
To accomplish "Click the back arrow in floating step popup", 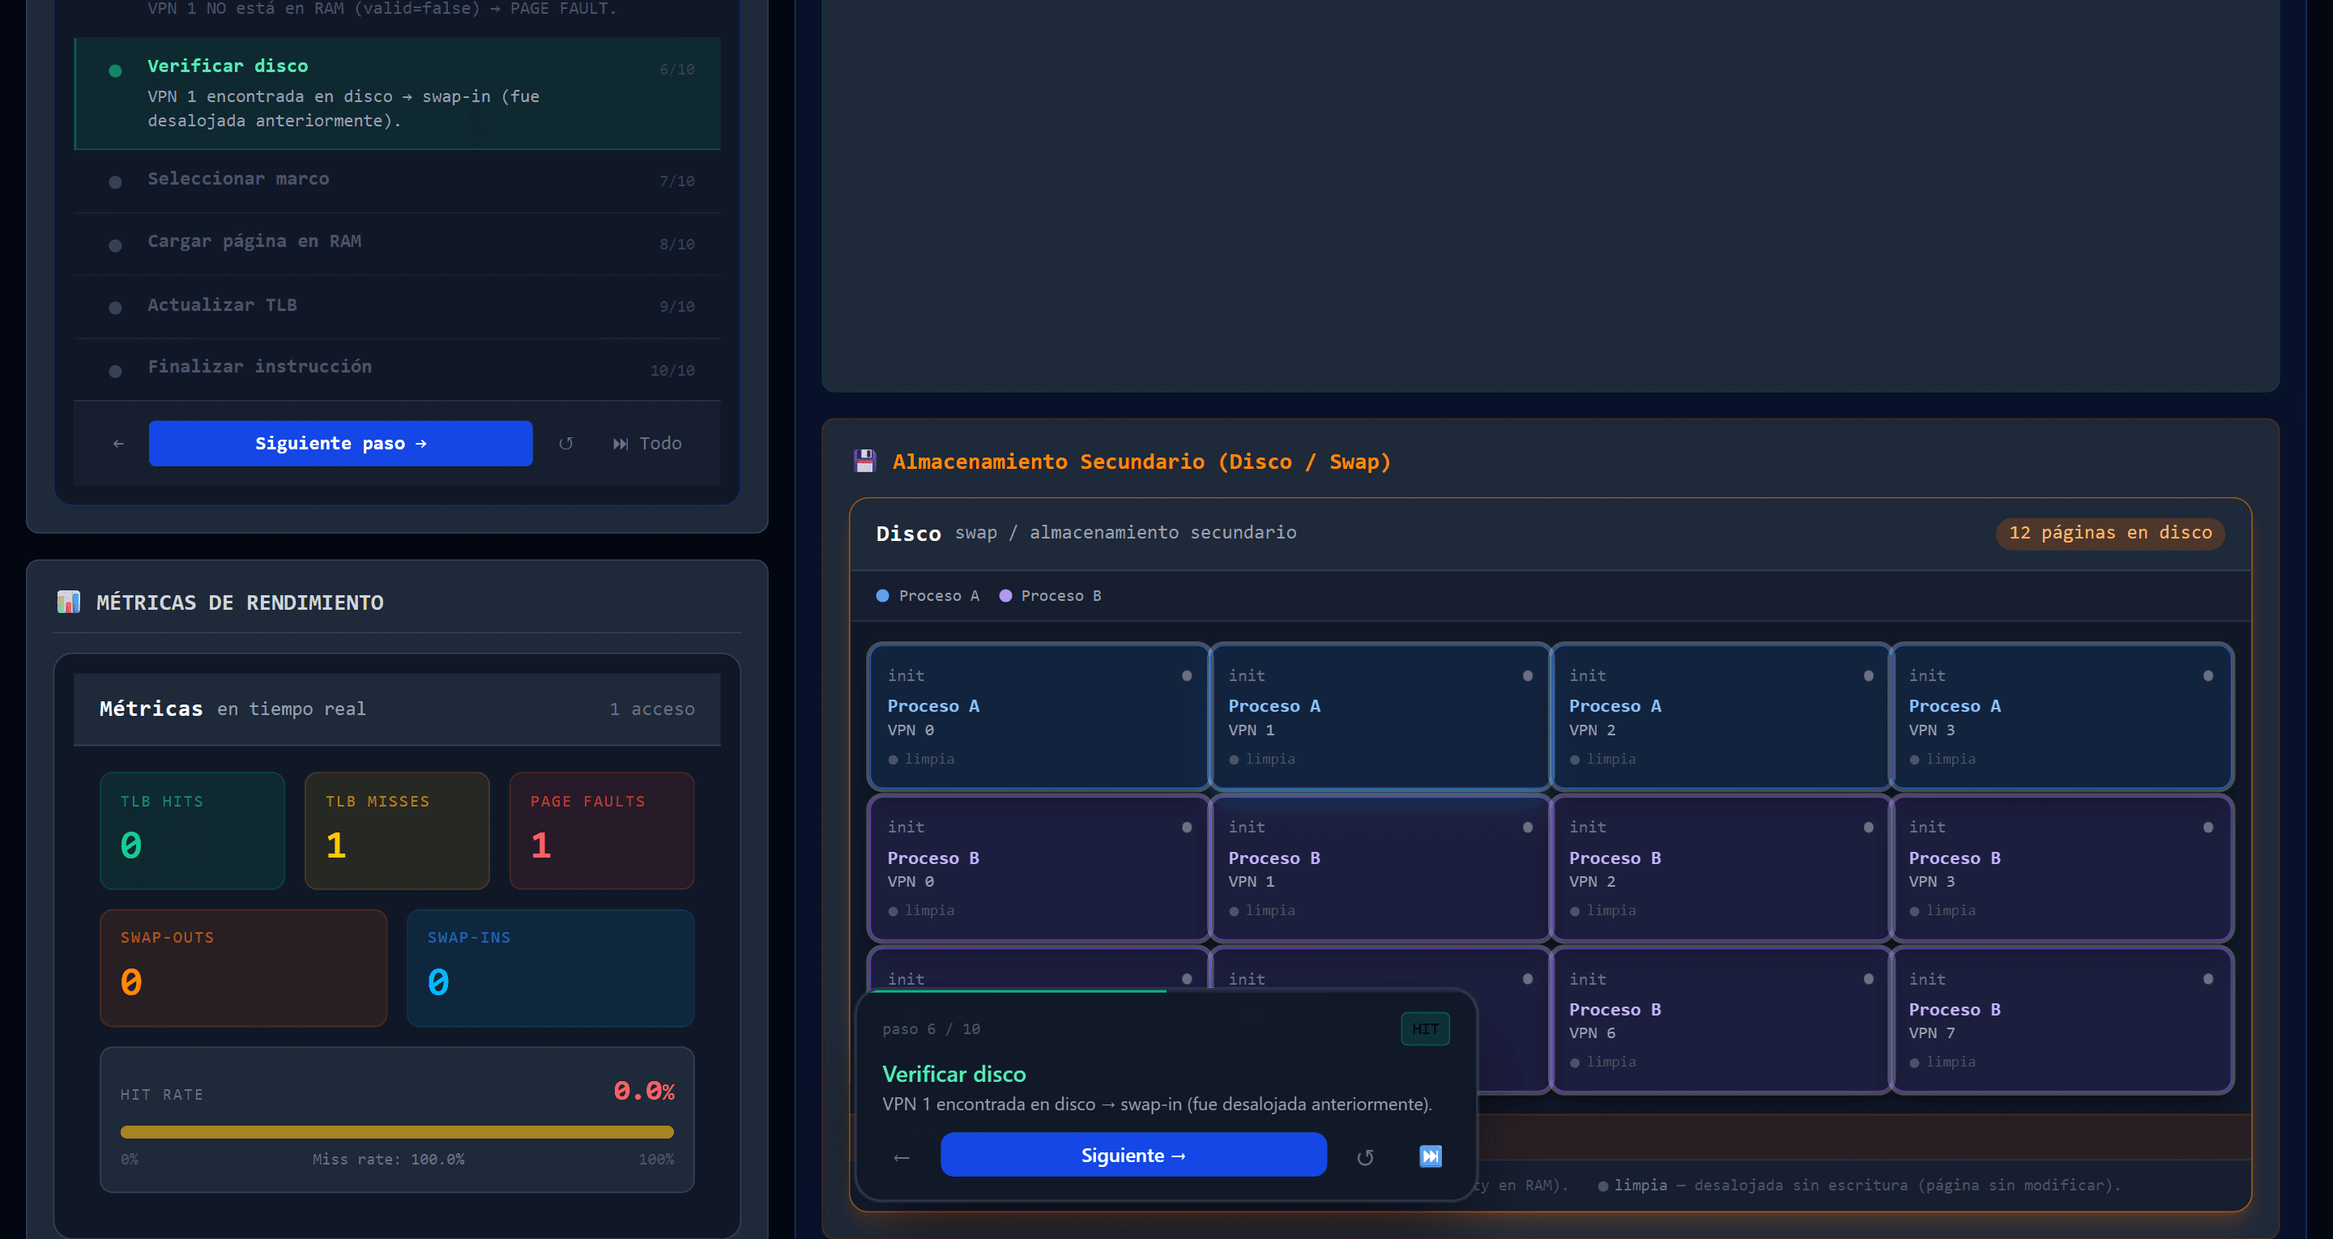I will (x=901, y=1156).
